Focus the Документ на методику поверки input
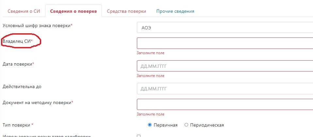 225,104
